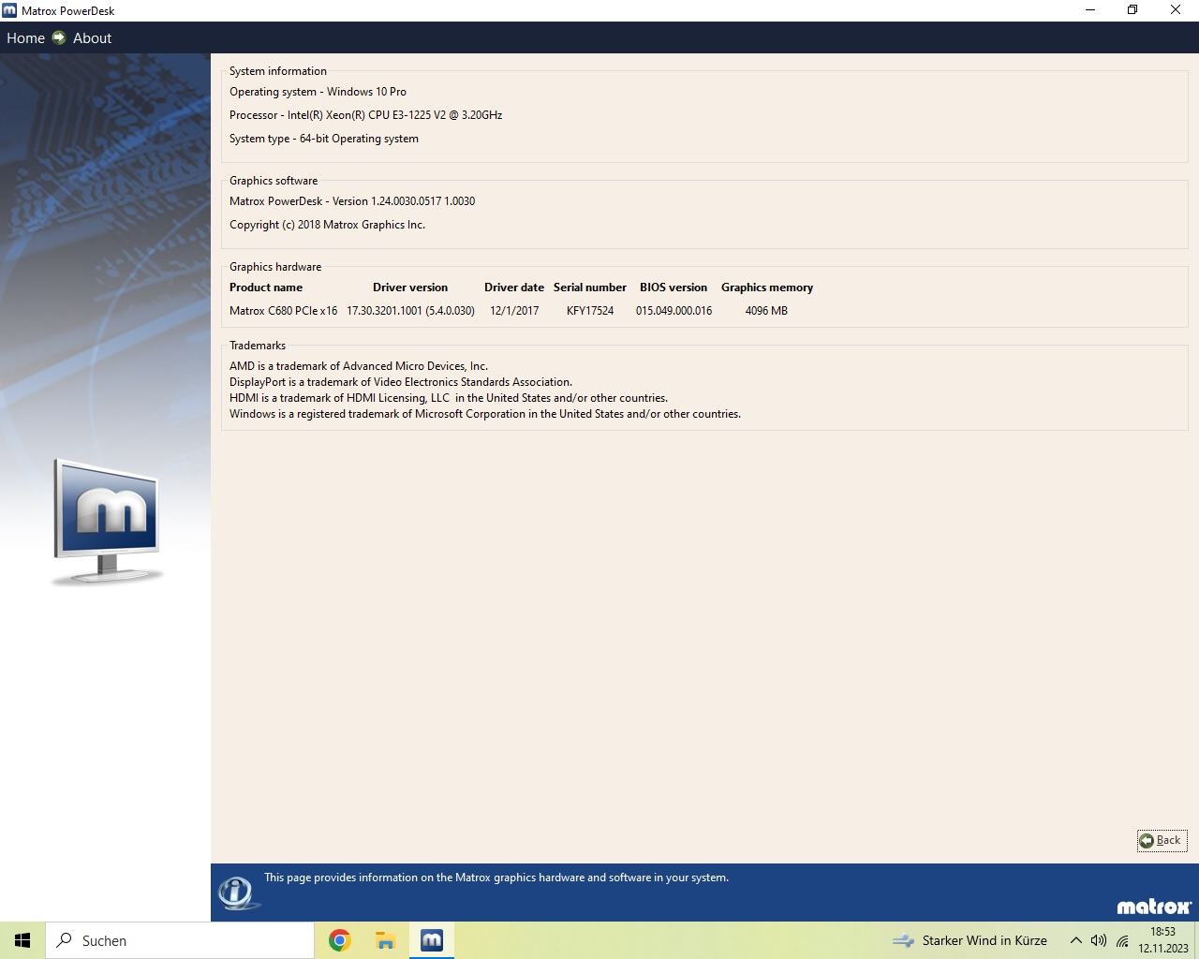The width and height of the screenshot is (1199, 959).
Task: Click the Matrox monitor image in sidebar
Action: point(107,522)
